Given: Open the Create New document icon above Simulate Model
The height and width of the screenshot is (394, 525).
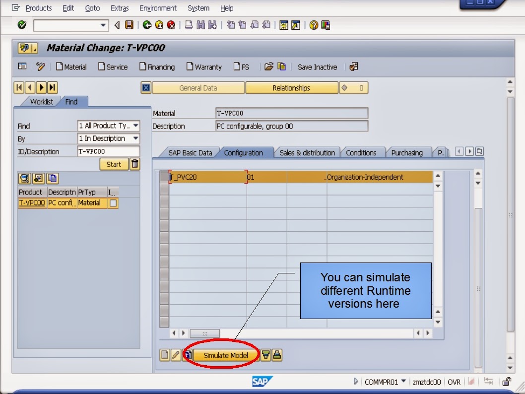Looking at the screenshot, I should point(164,355).
